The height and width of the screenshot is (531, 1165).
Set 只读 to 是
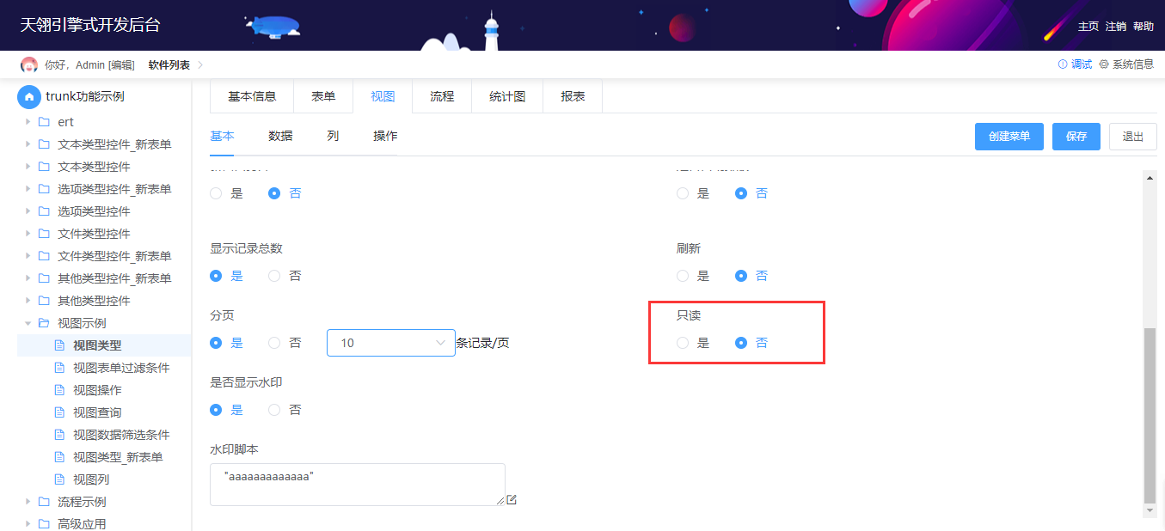tap(683, 343)
